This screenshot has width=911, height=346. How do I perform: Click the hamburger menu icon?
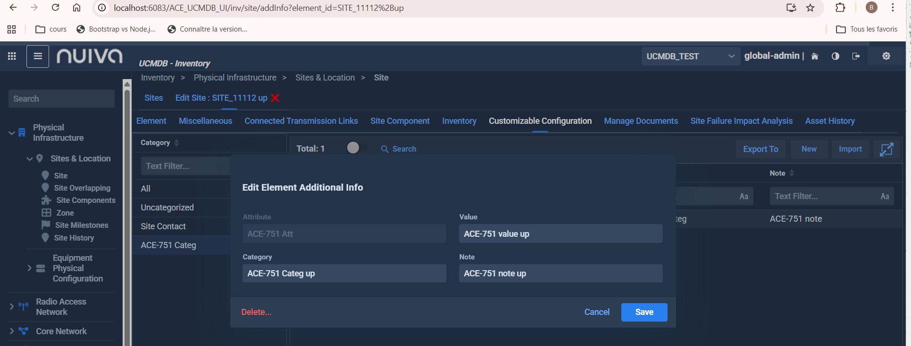38,56
